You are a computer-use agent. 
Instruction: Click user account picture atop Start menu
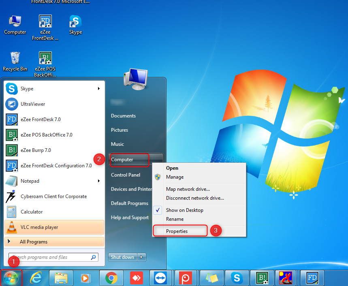136,79
